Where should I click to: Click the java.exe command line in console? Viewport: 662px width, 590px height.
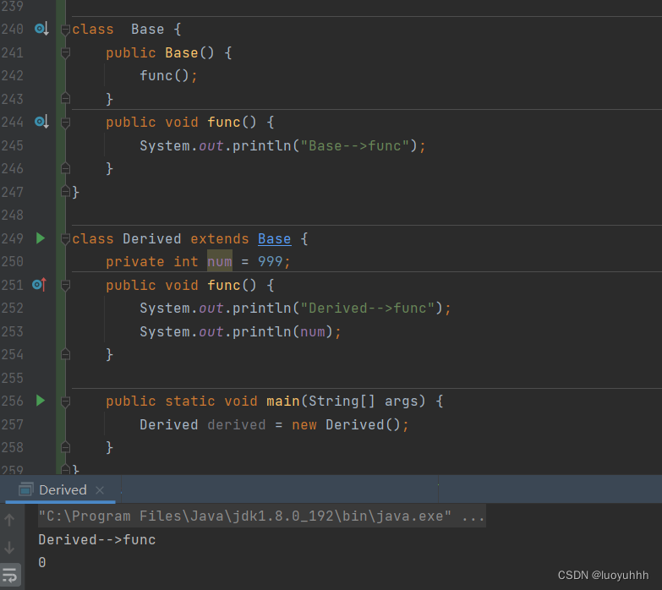pos(262,516)
